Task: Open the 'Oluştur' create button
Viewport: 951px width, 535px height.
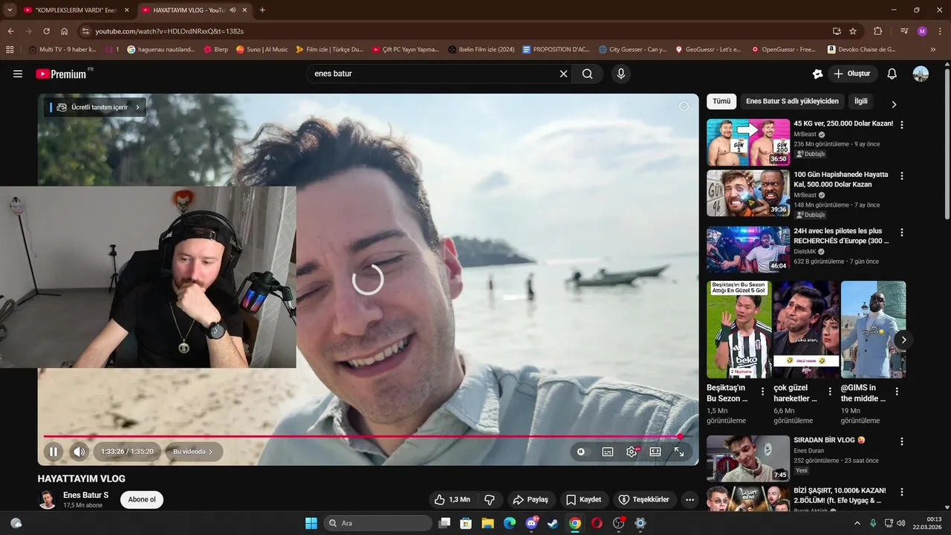Action: [x=853, y=74]
